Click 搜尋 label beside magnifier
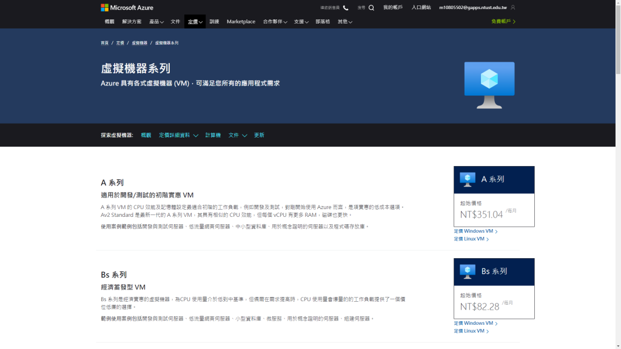621x349 pixels. click(x=361, y=7)
